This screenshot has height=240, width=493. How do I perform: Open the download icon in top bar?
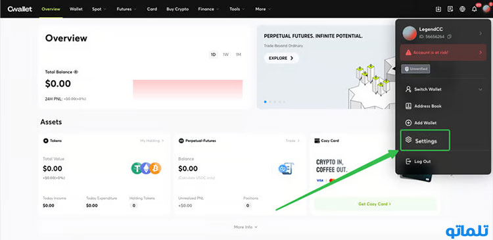(438, 9)
